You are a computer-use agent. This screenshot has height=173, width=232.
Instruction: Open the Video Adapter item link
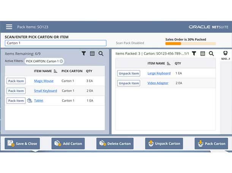click(158, 83)
